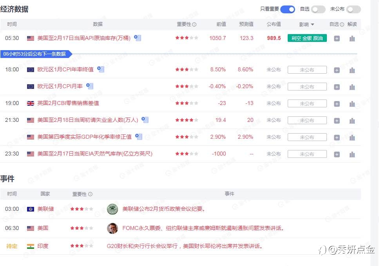
Task: Click the Federal Reserve seal thumbnail
Action: [x=112, y=209]
